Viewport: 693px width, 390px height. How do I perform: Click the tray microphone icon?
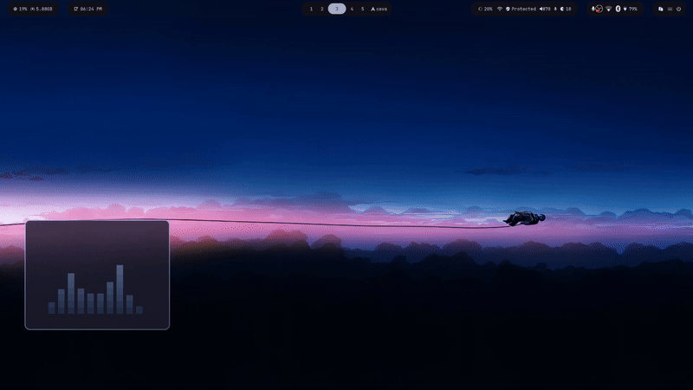593,9
